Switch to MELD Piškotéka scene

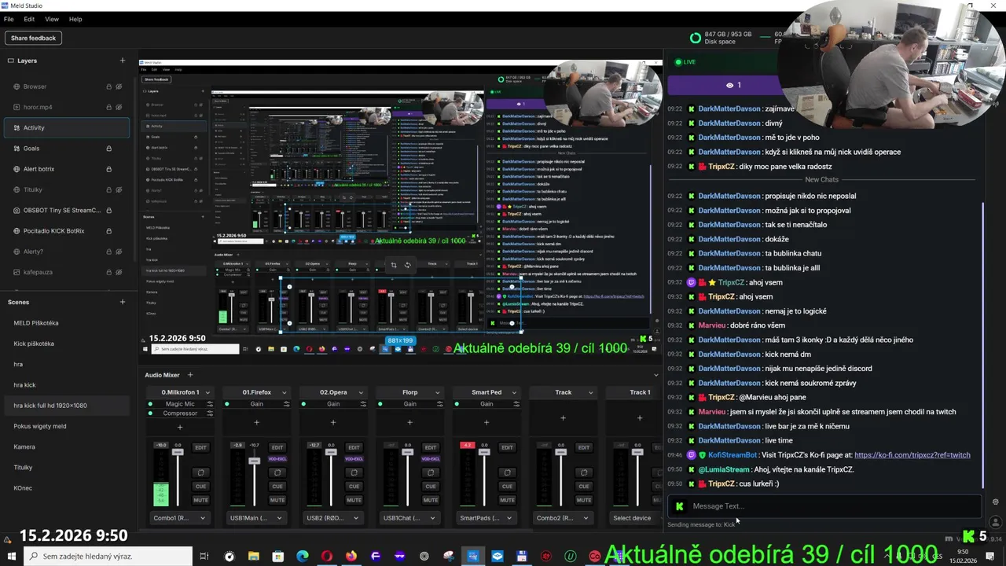36,323
